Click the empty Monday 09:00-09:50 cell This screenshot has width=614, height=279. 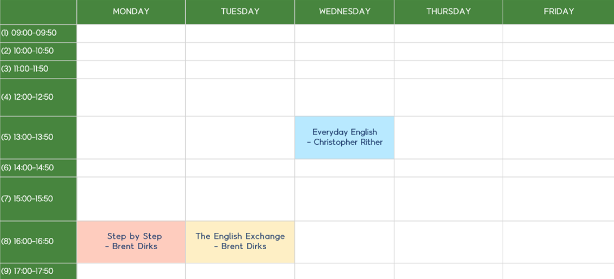[x=131, y=33]
